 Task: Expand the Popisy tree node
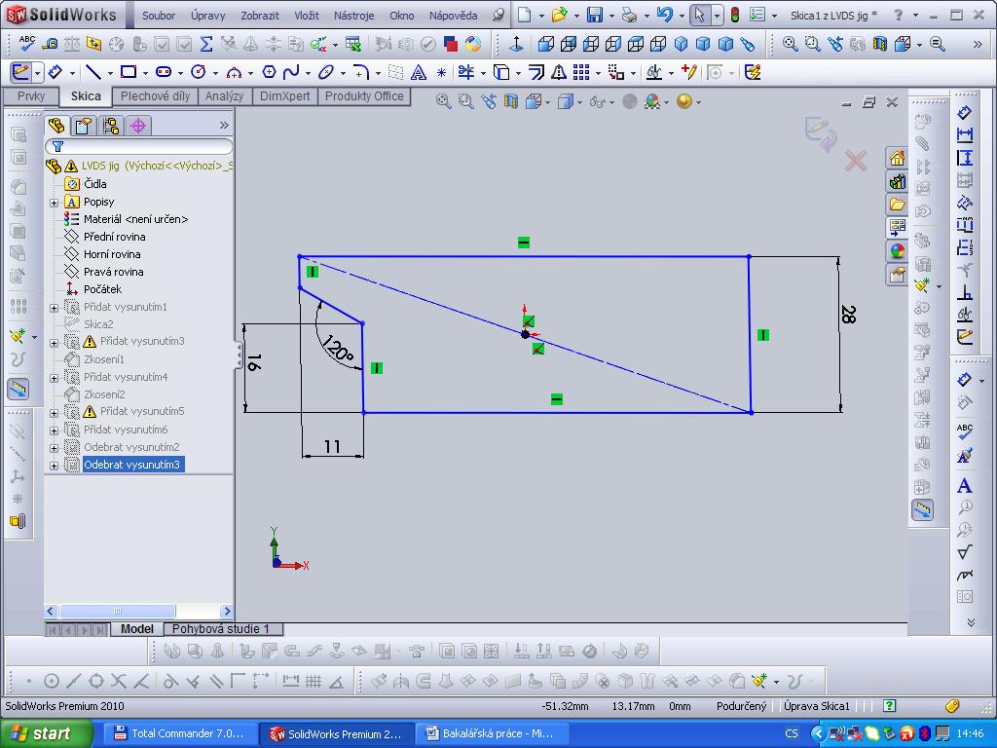point(55,203)
